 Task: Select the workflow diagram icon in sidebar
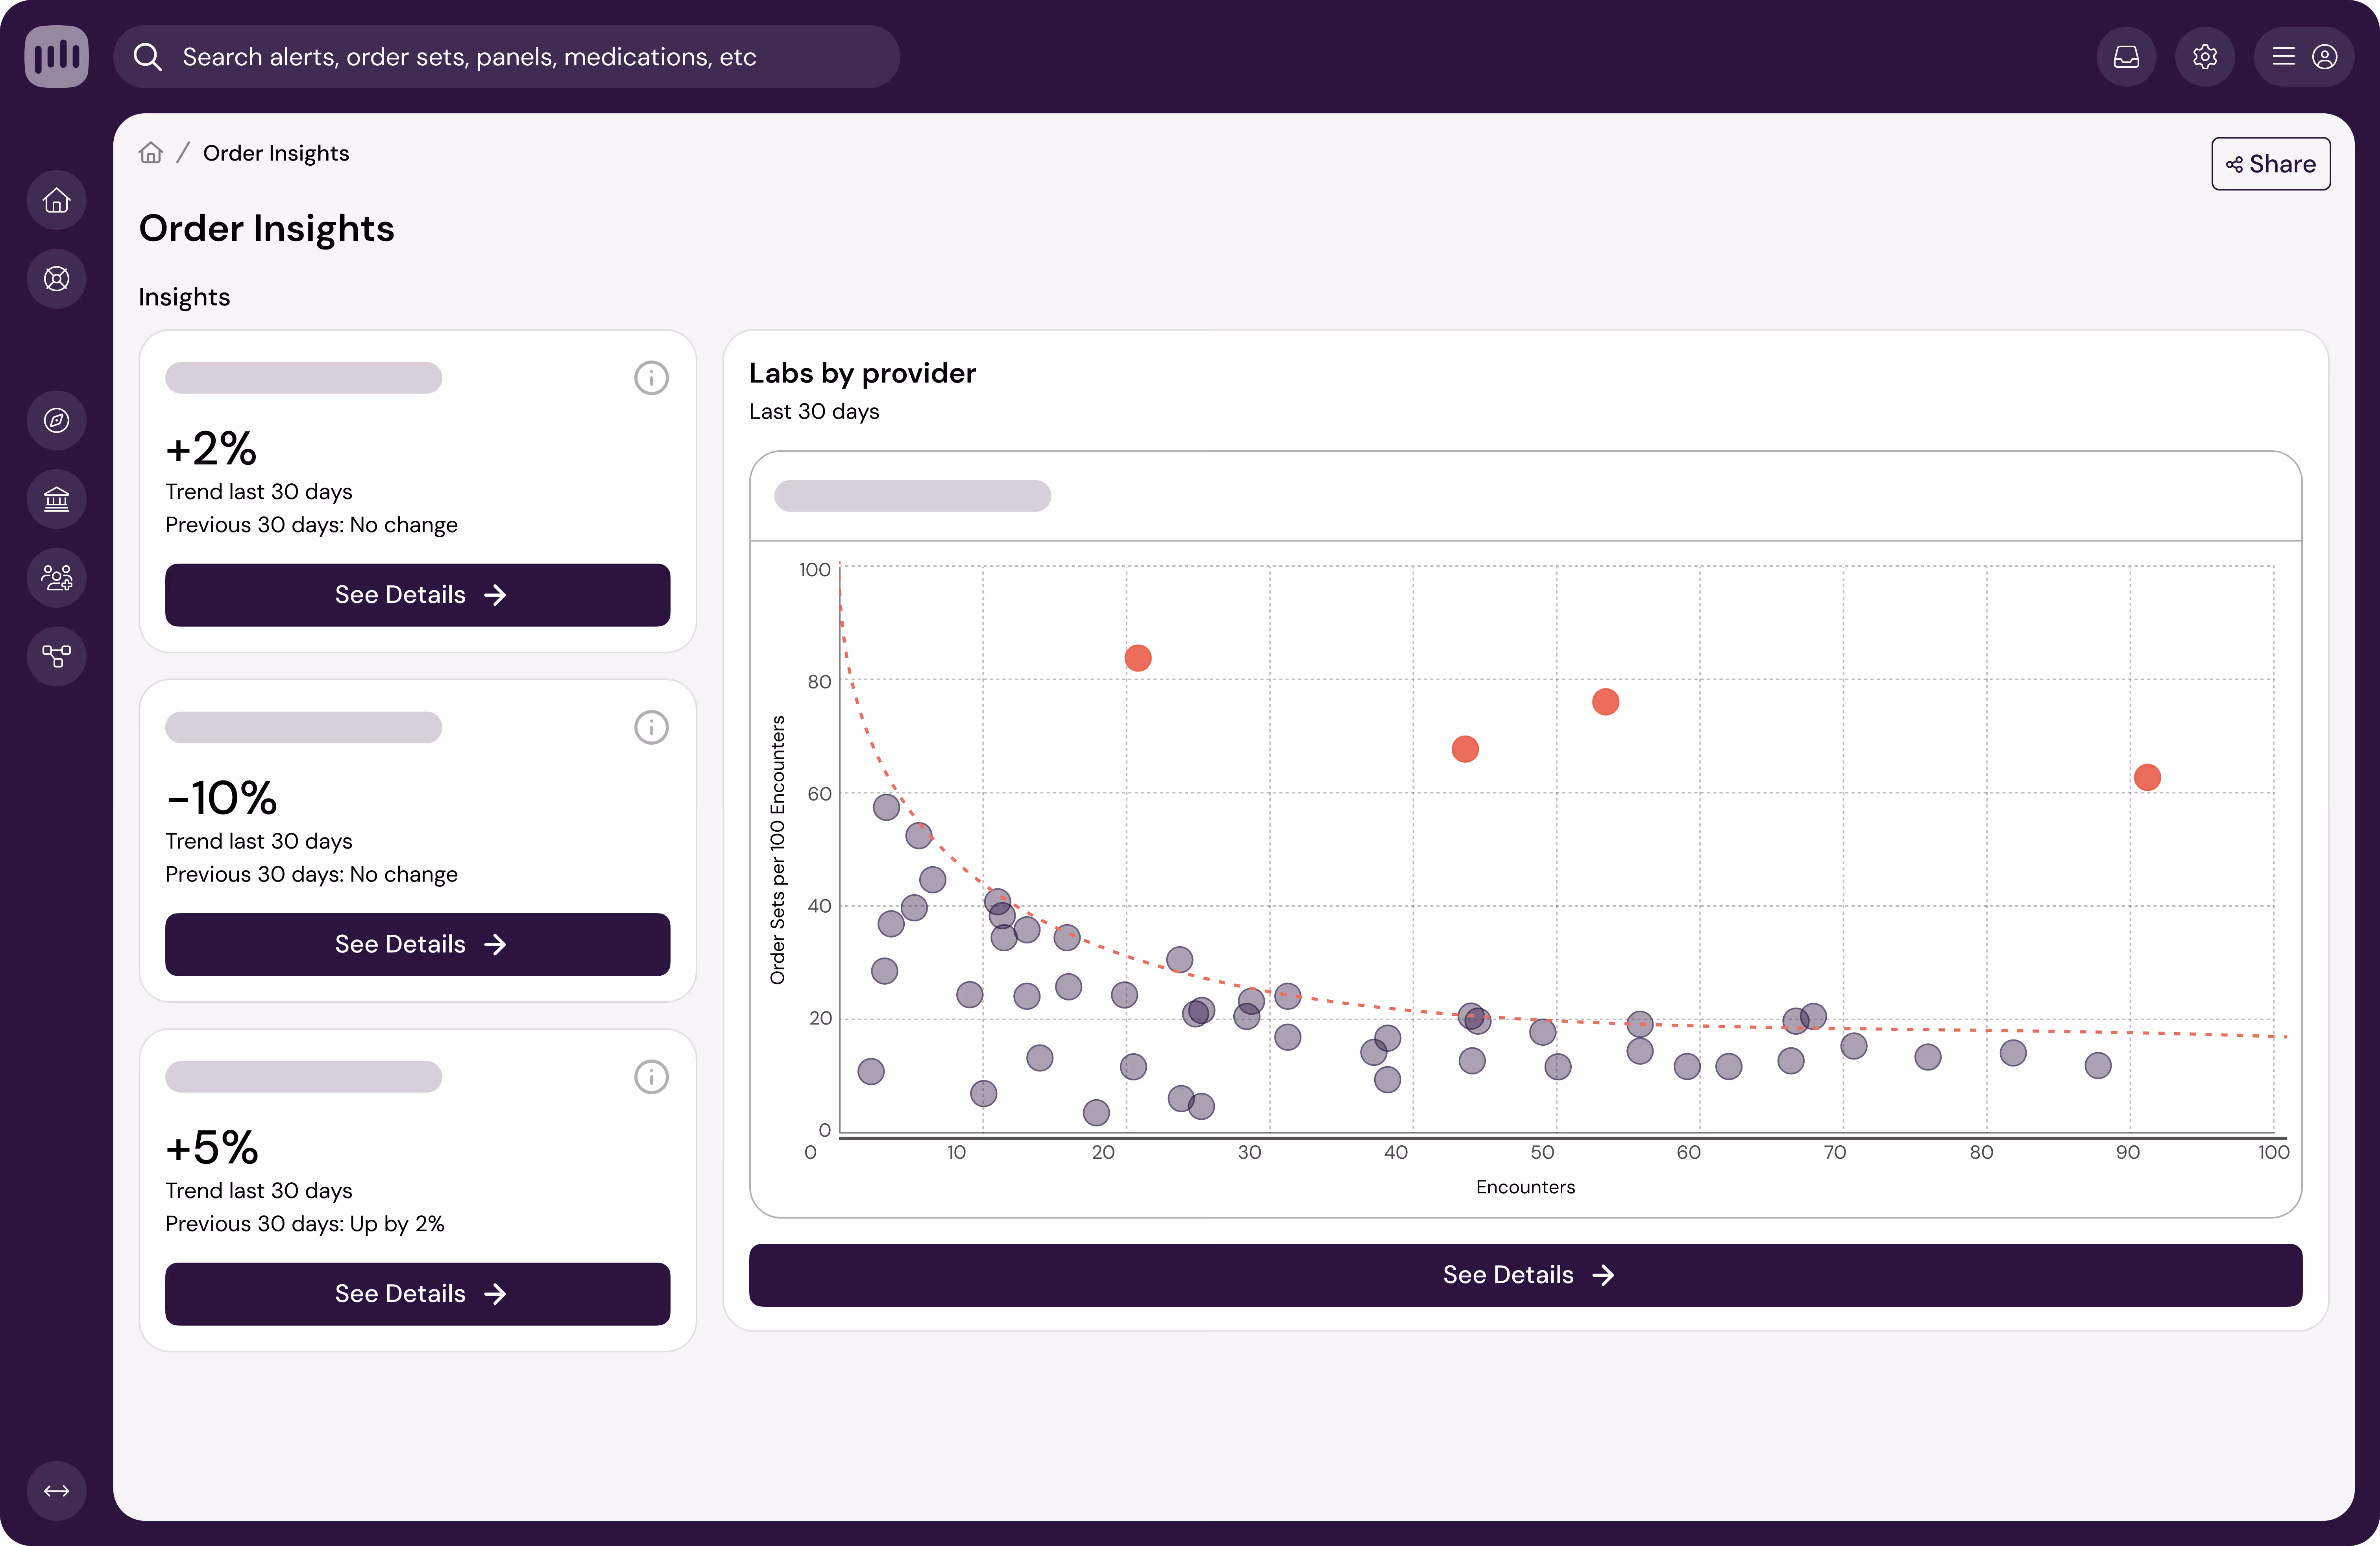[56, 656]
